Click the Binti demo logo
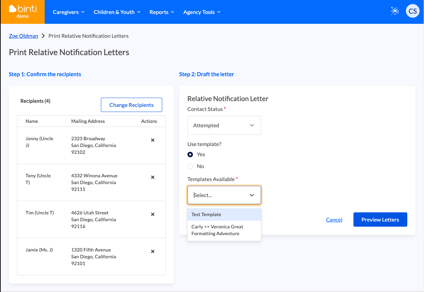 tap(22, 12)
